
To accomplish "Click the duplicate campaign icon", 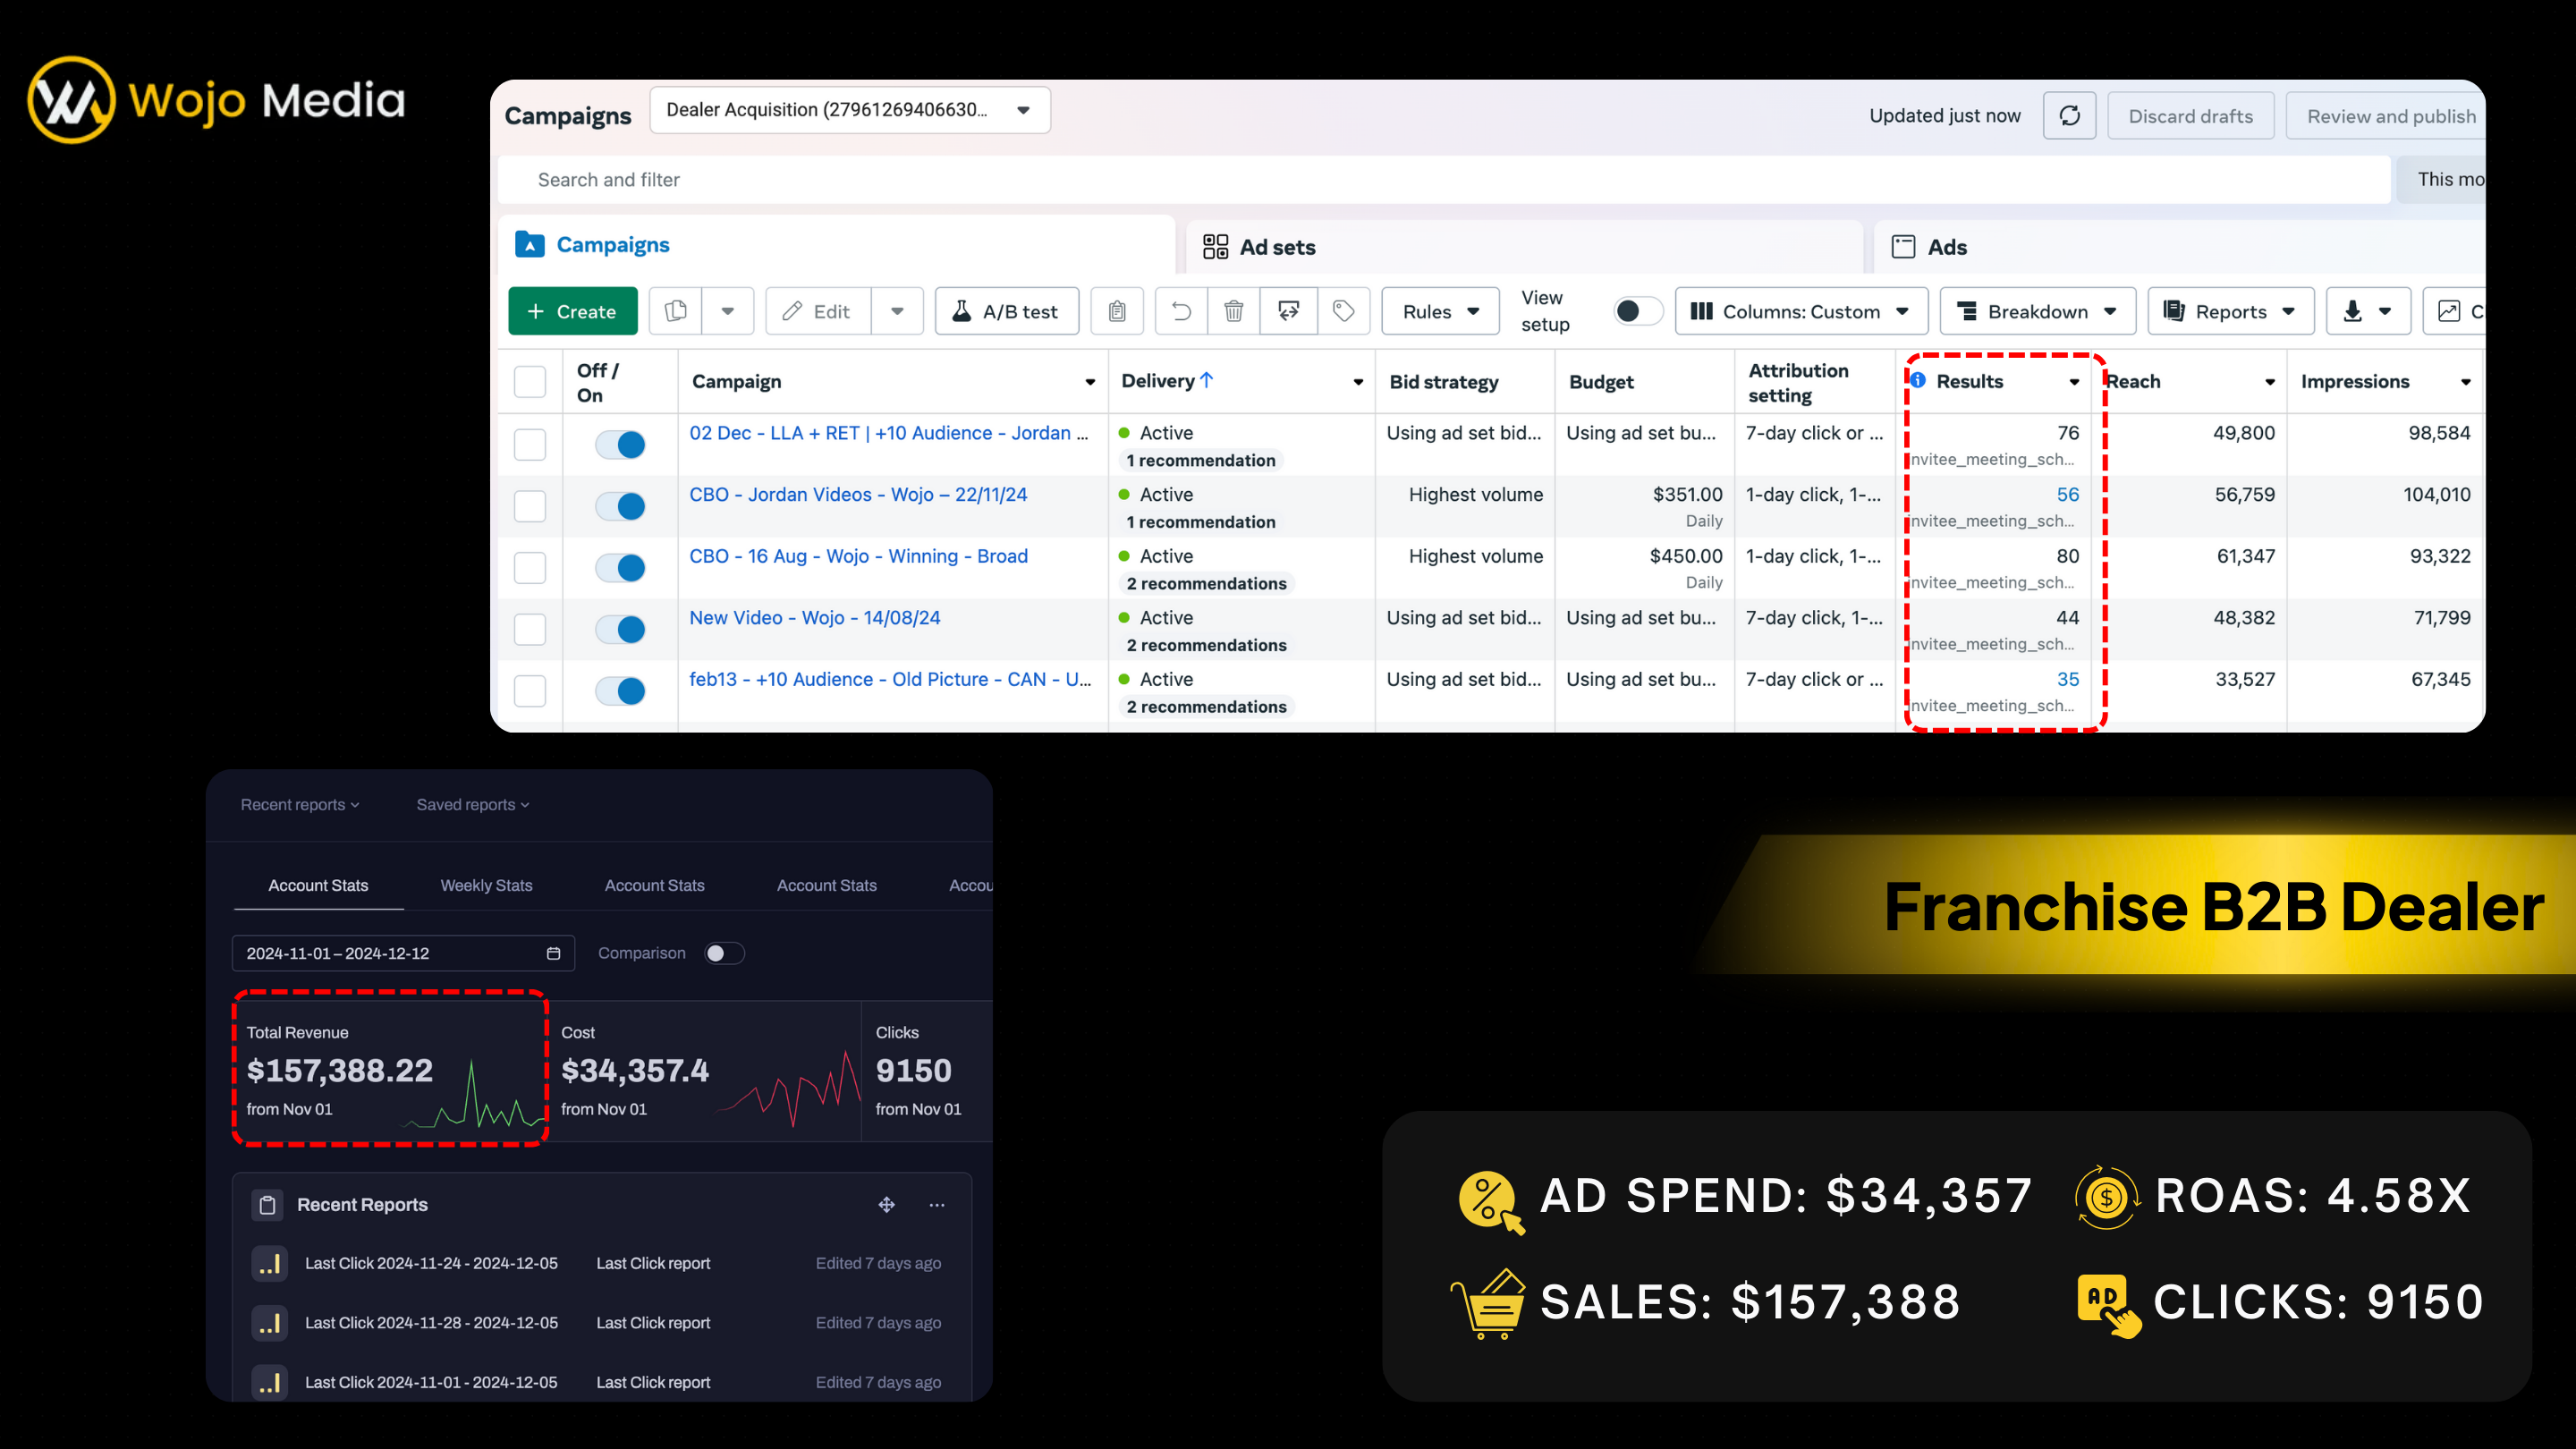I will [x=676, y=311].
